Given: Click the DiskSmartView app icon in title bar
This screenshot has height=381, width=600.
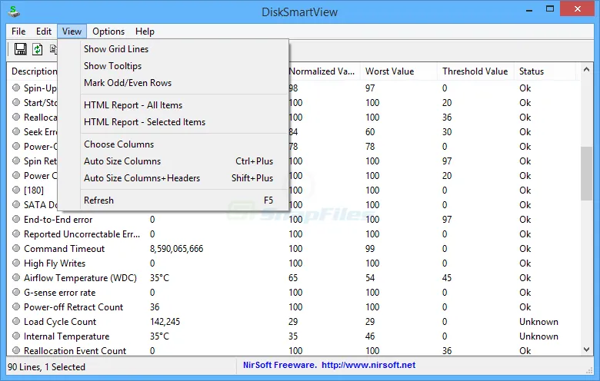Looking at the screenshot, I should point(14,12).
